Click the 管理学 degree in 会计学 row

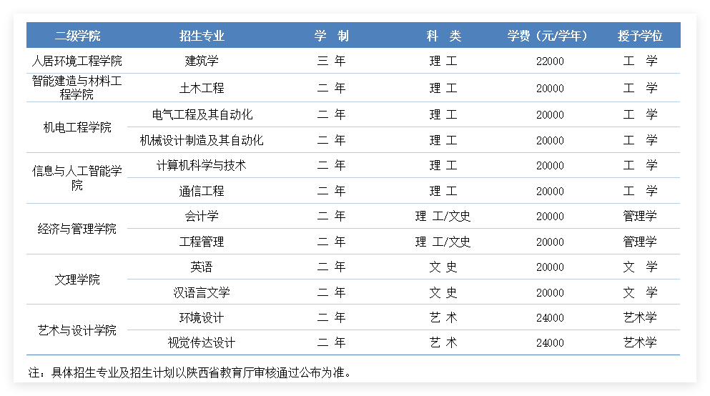point(640,216)
